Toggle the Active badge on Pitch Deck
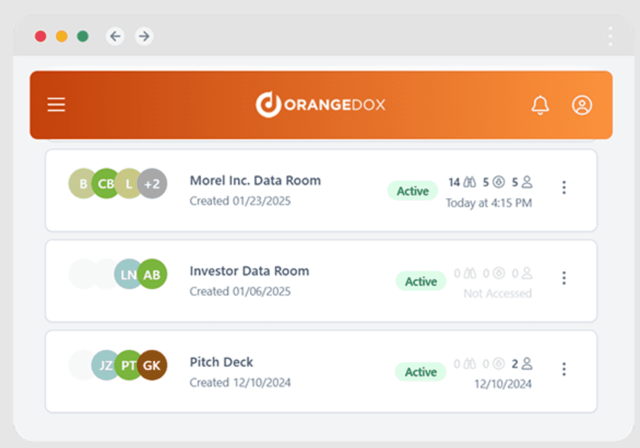This screenshot has width=640, height=448. [x=420, y=372]
